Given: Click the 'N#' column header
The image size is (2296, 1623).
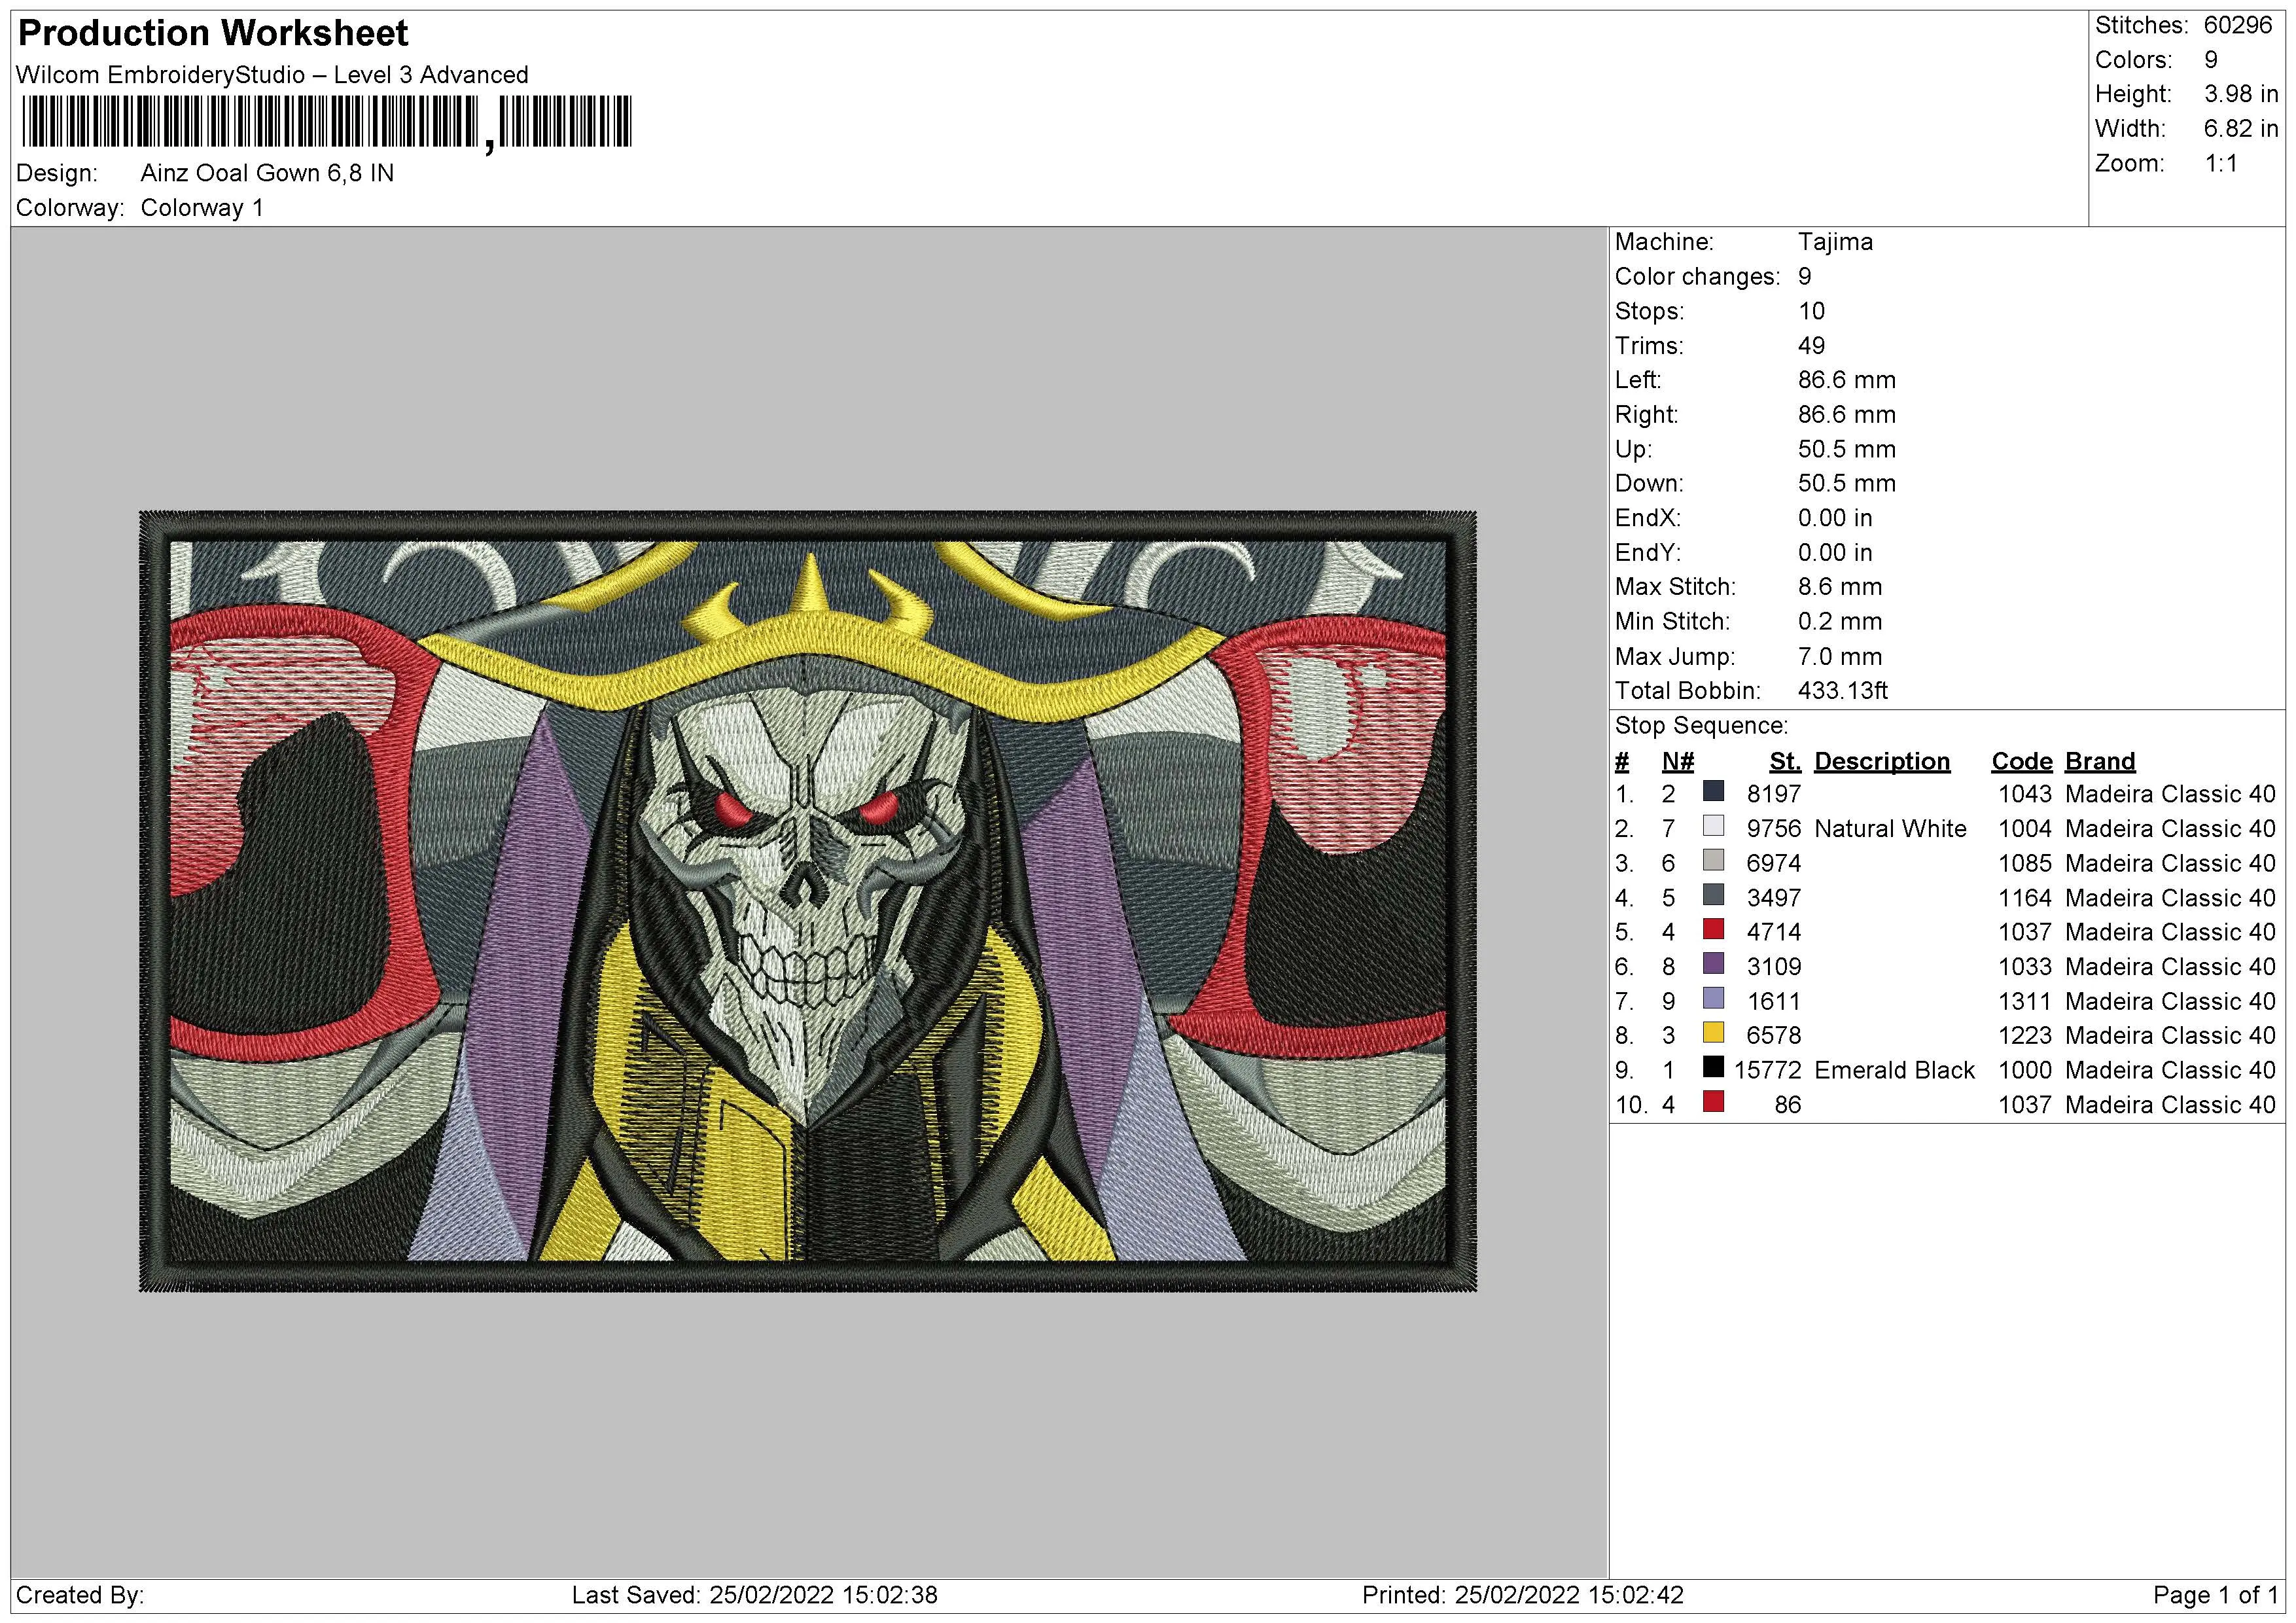Looking at the screenshot, I should (1677, 762).
